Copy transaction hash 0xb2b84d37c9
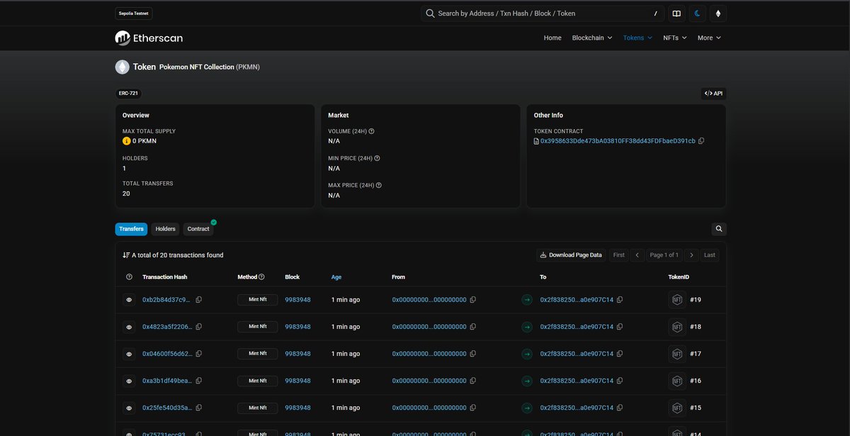The width and height of the screenshot is (850, 436). (199, 300)
